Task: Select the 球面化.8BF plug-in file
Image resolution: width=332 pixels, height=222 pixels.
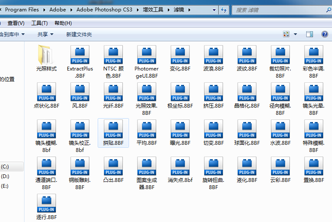Action: [x=247, y=132]
